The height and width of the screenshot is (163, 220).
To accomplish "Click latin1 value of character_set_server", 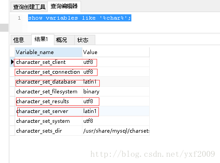I will pos(116,111).
